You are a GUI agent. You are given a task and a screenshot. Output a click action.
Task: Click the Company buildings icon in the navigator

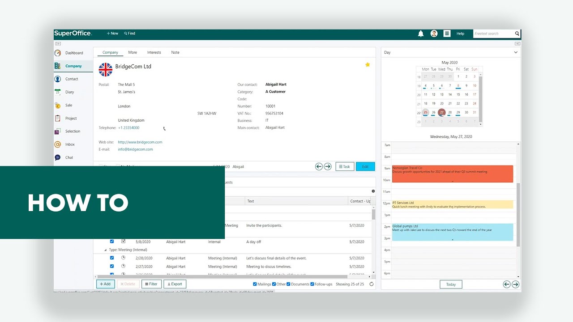tap(57, 66)
